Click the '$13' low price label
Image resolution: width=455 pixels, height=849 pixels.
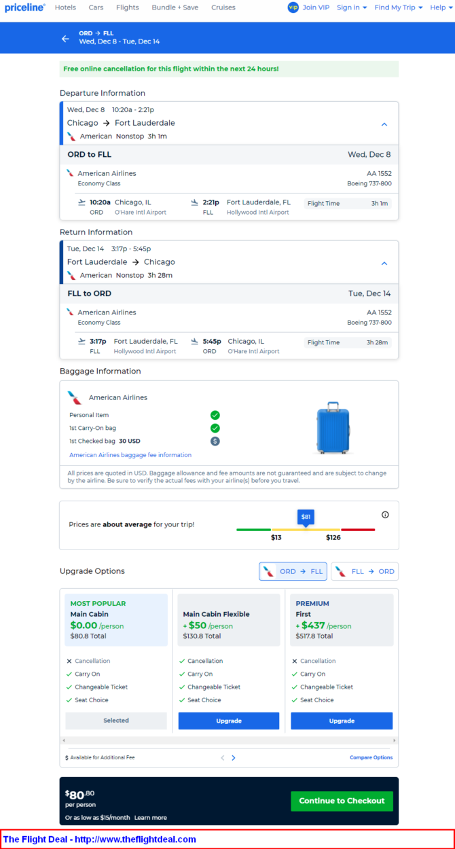click(276, 537)
